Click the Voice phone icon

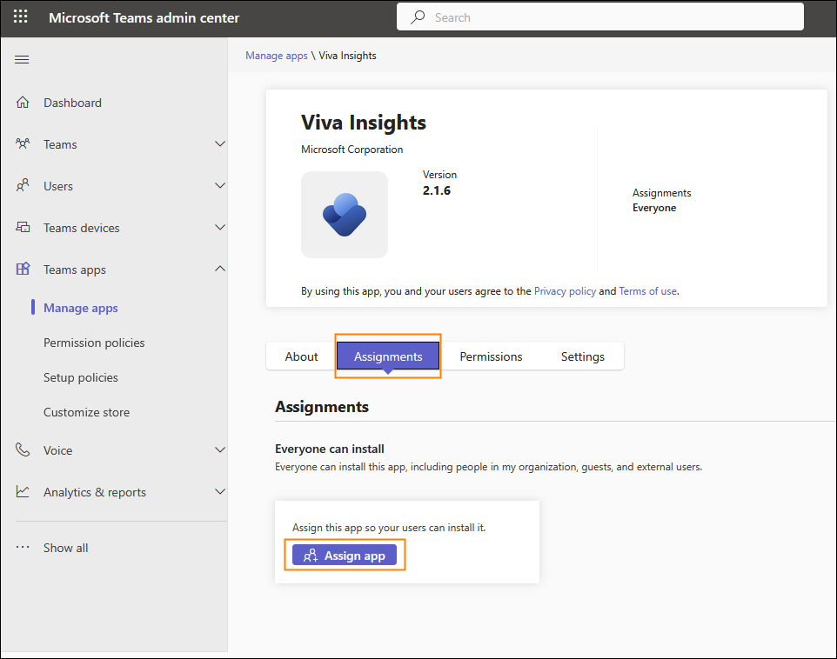23,449
